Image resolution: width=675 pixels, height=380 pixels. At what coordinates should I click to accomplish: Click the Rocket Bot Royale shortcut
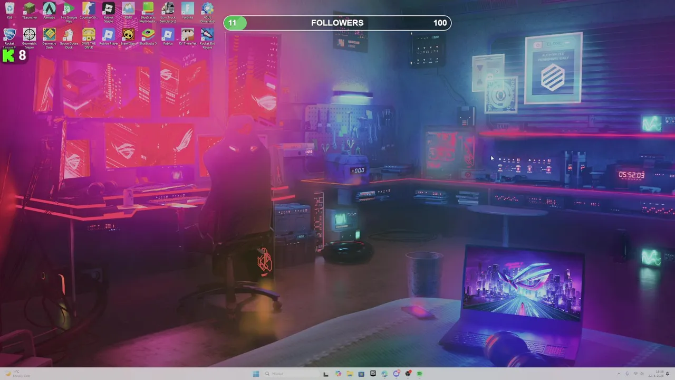[207, 39]
